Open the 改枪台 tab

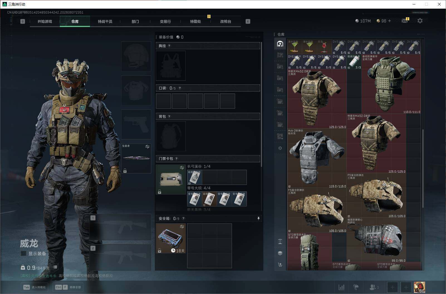pos(226,21)
